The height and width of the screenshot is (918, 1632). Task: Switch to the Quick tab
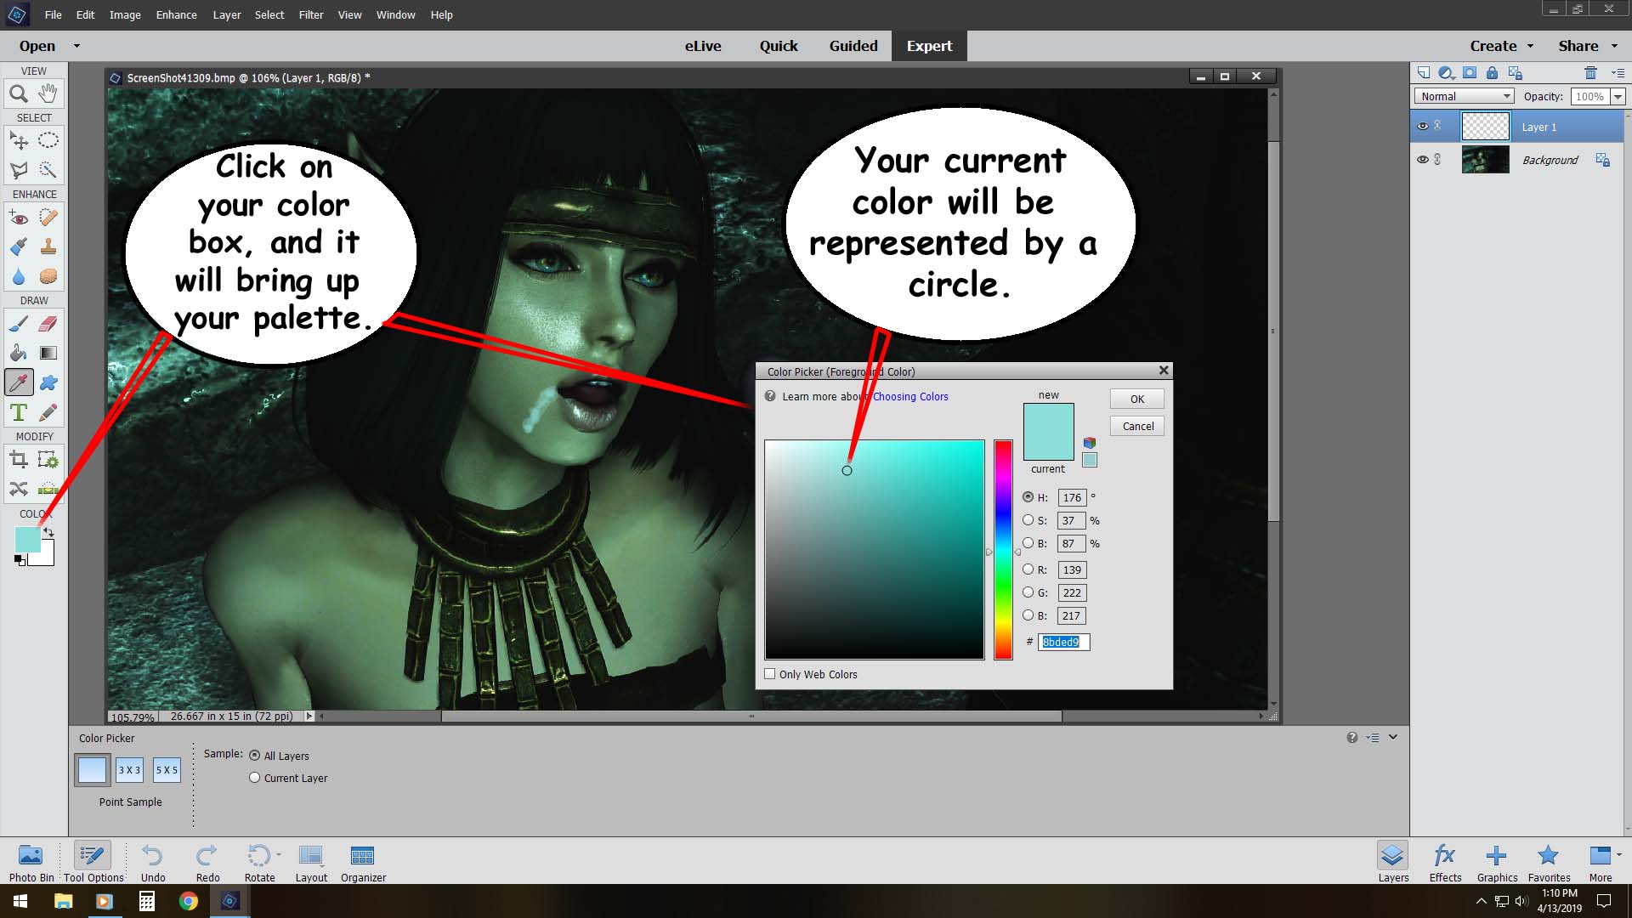(x=779, y=46)
